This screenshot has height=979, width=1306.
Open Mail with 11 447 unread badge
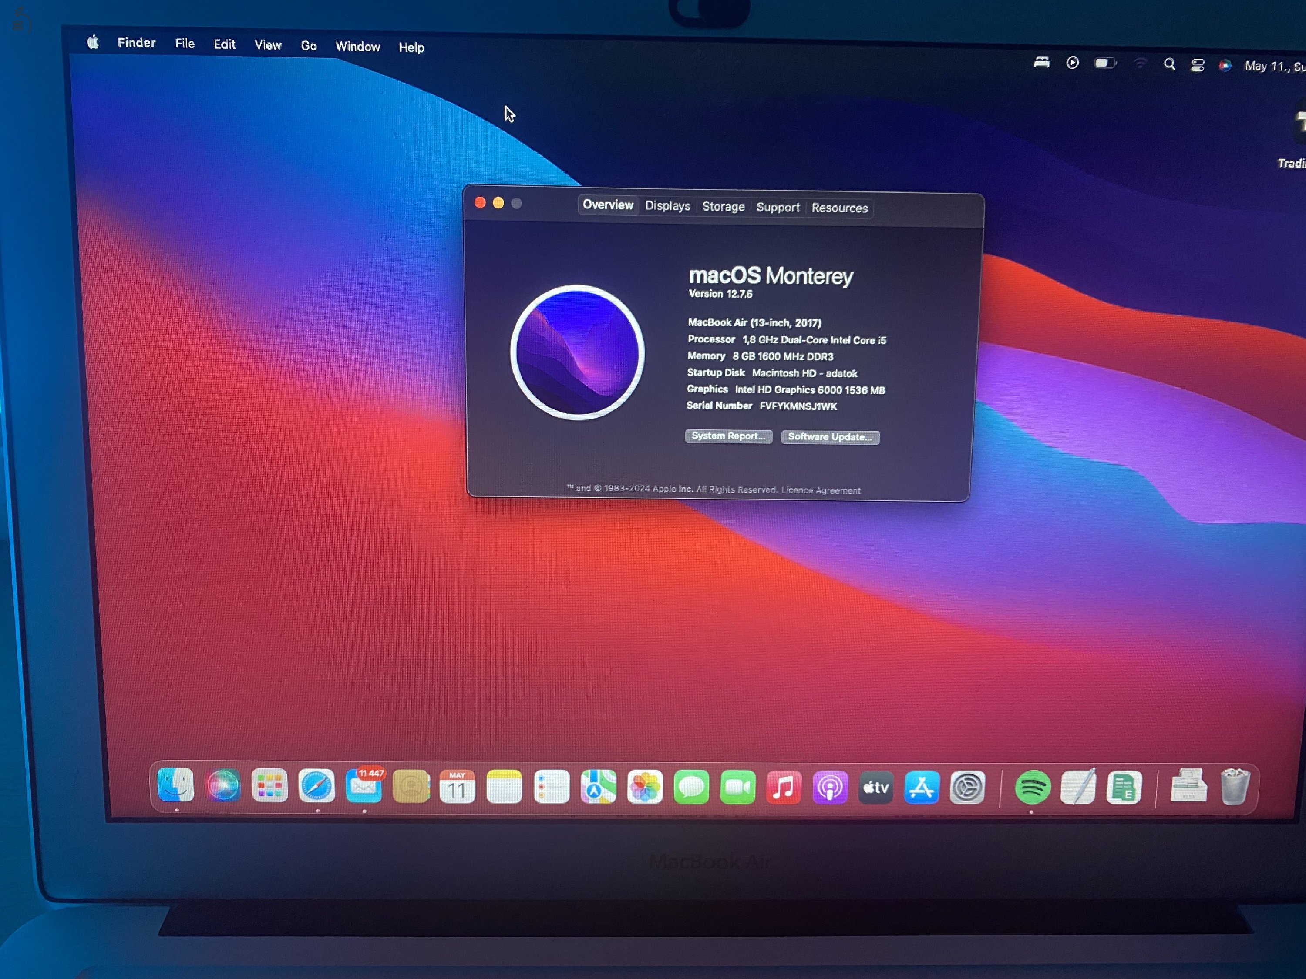(364, 786)
